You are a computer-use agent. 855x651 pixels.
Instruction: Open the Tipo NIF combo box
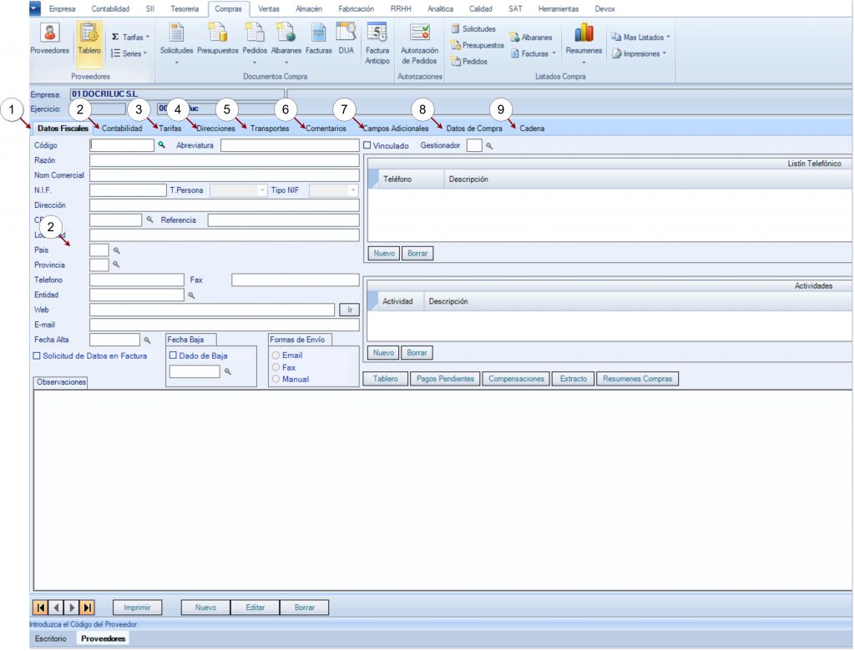(353, 190)
